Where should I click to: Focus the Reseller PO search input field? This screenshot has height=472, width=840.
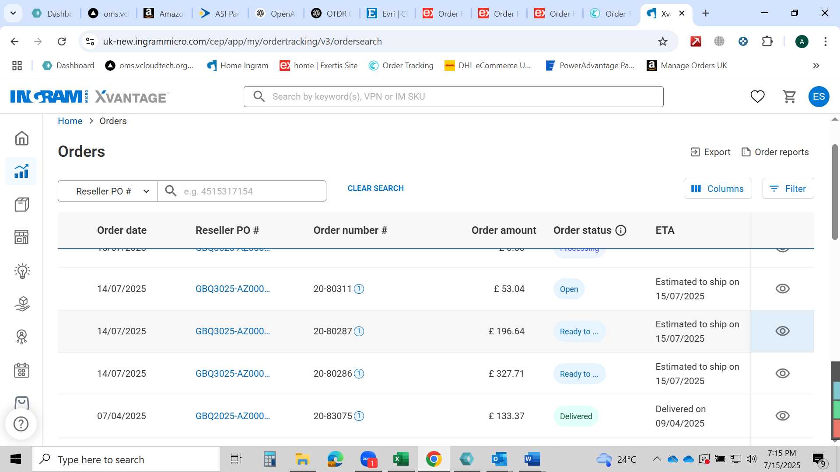242,191
